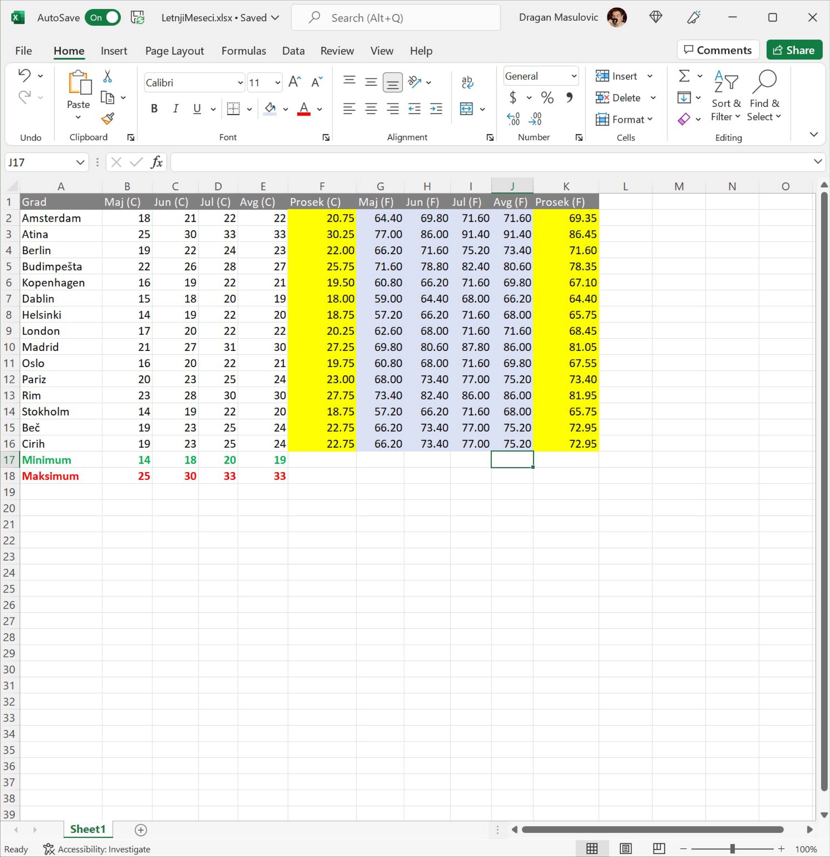Open the Comments pane button

click(x=718, y=50)
